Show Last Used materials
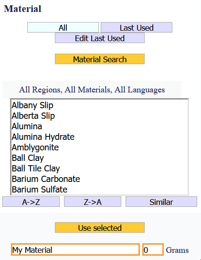Image resolution: width=201 pixels, height=260 pixels. click(x=137, y=27)
